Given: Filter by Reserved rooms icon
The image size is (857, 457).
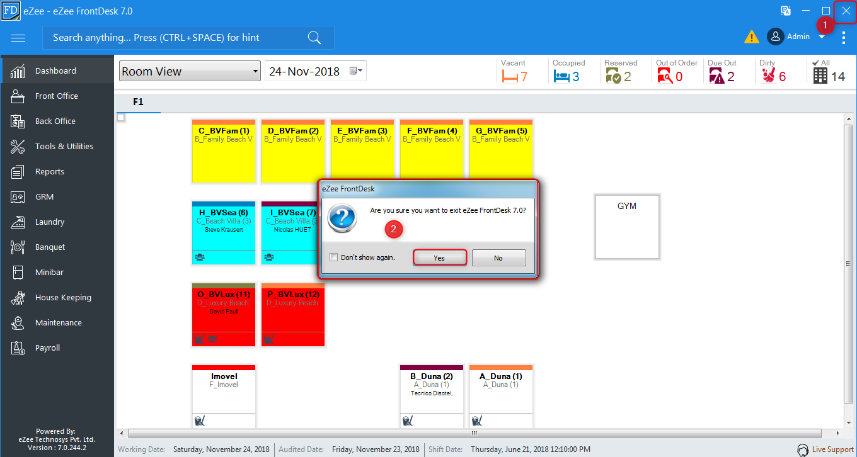Looking at the screenshot, I should pyautogui.click(x=613, y=76).
